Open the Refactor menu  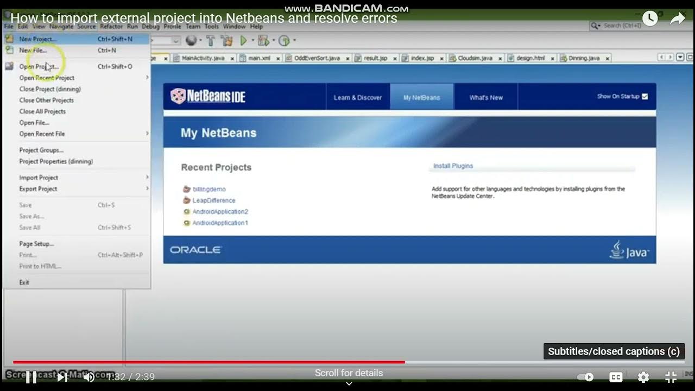click(x=111, y=26)
